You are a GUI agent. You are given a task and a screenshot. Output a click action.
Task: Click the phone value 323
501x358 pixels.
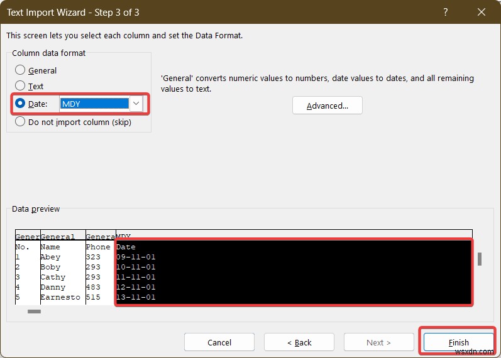coord(93,257)
